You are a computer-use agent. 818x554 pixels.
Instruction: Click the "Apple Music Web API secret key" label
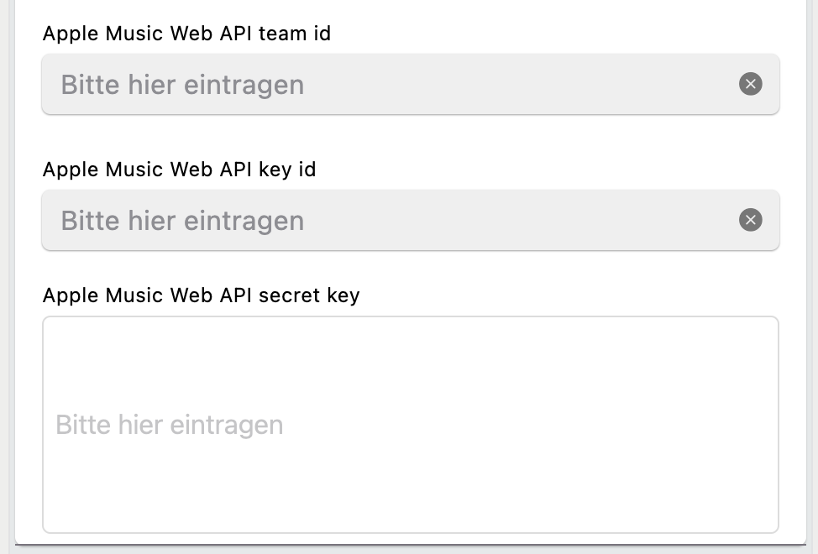(201, 295)
